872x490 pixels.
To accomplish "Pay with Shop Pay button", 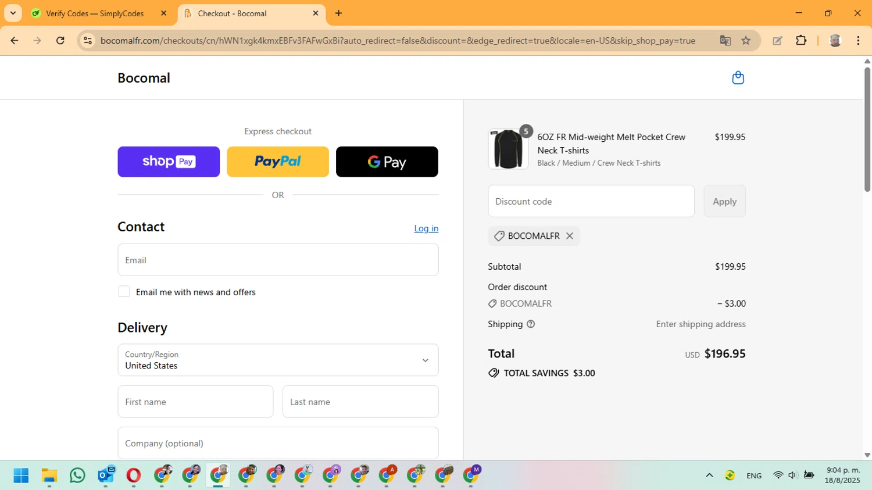I will 169,162.
